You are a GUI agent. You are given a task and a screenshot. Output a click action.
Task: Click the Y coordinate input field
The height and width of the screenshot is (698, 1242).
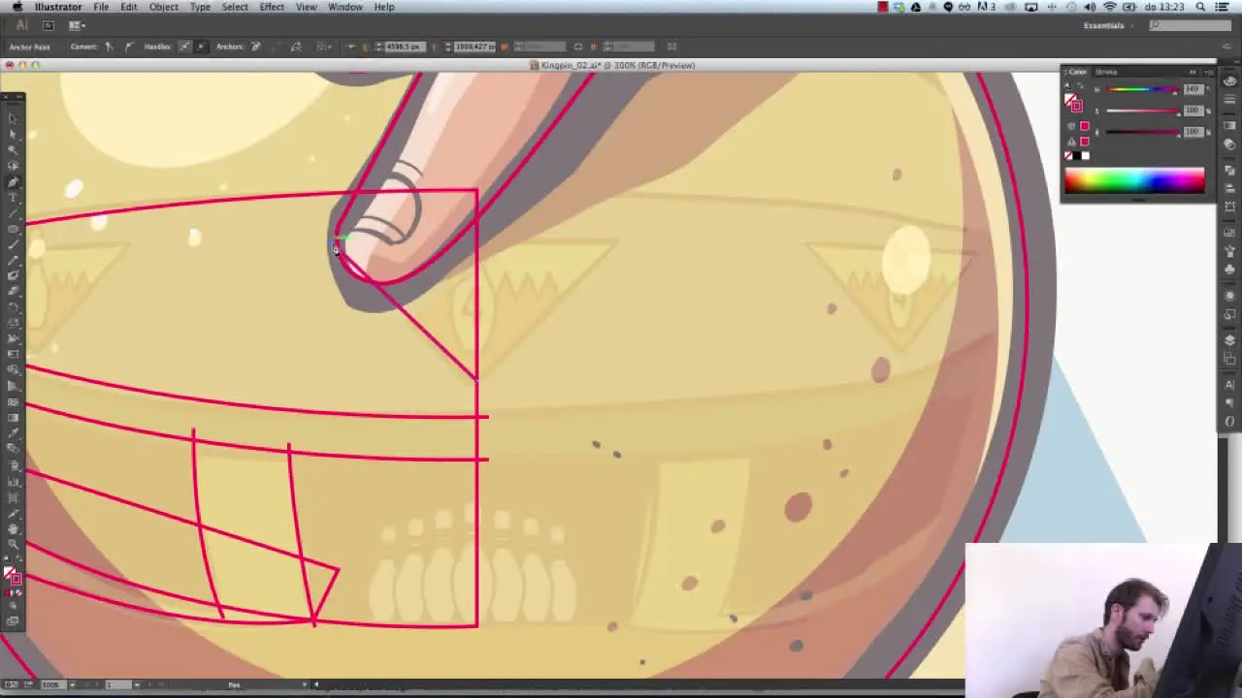click(x=474, y=47)
